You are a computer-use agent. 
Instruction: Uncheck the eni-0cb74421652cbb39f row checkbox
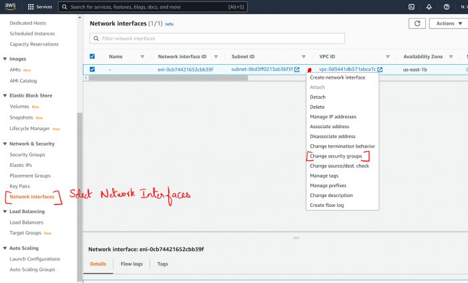click(92, 69)
